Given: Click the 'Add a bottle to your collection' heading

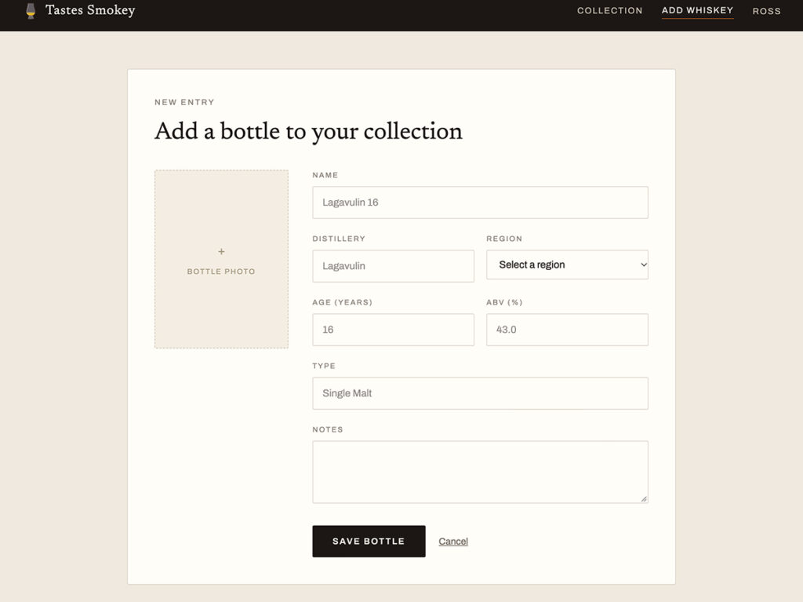Looking at the screenshot, I should 308,131.
